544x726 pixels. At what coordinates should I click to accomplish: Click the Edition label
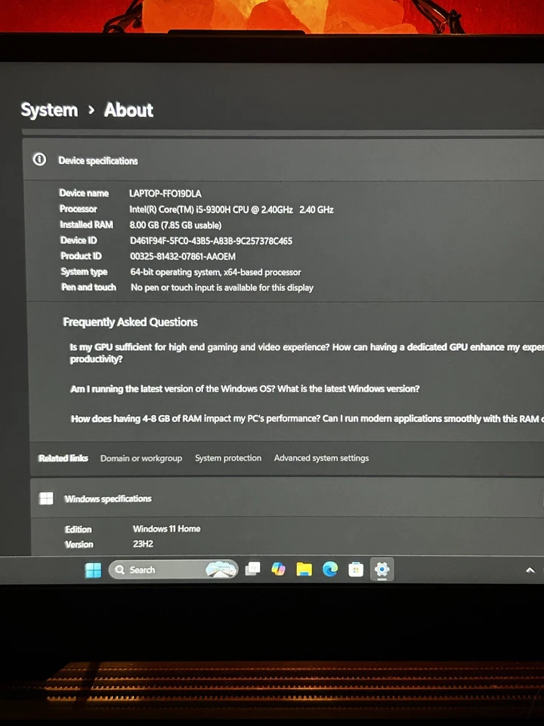pos(78,529)
